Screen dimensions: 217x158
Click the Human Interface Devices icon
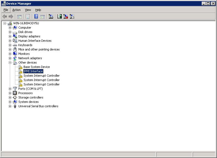[15, 41]
